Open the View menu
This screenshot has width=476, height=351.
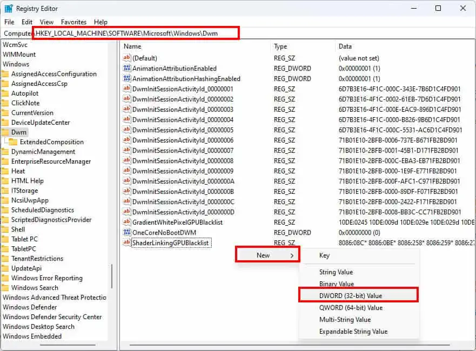pyautogui.click(x=46, y=22)
